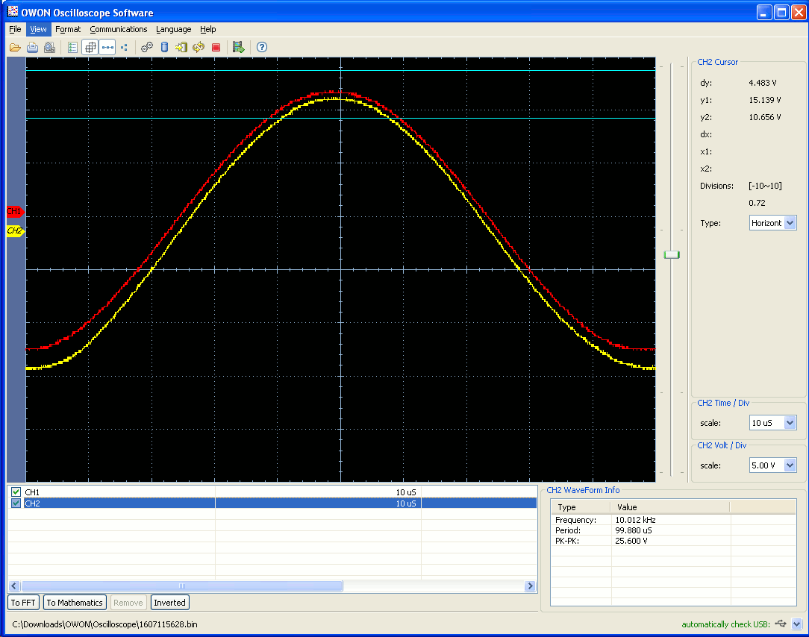Click the y2 10.656 V reading
The width and height of the screenshot is (809, 637).
point(765,117)
